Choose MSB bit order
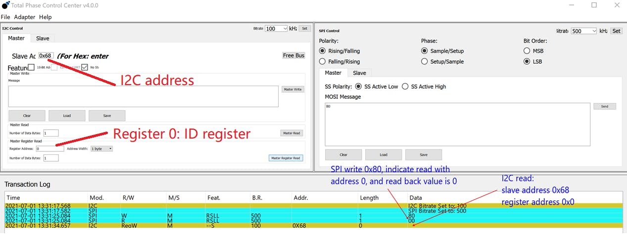The image size is (627, 244). pyautogui.click(x=527, y=51)
